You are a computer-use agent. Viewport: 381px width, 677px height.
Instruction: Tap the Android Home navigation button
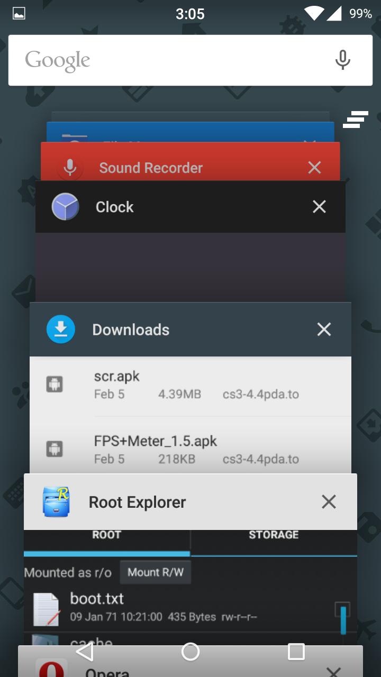coord(190,652)
